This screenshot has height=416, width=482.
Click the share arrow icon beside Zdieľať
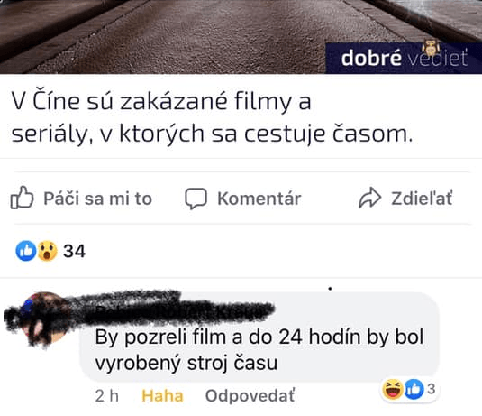click(369, 198)
